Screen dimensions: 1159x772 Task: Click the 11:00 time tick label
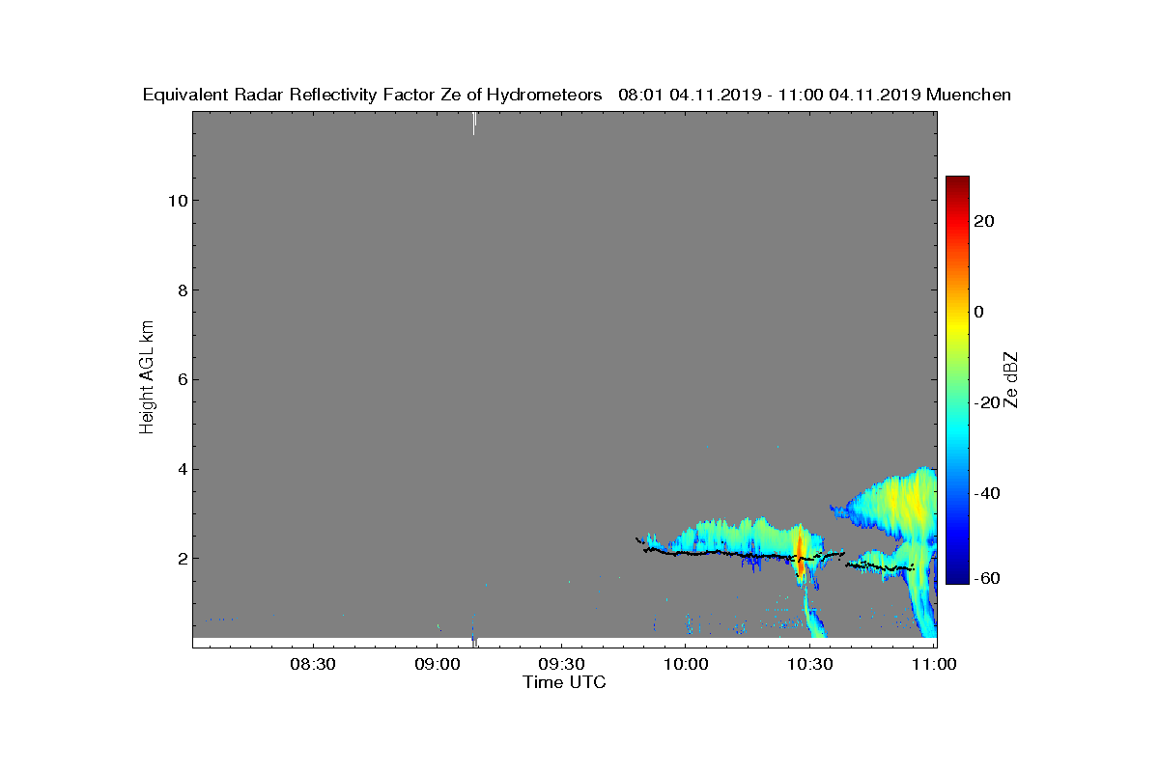(933, 664)
